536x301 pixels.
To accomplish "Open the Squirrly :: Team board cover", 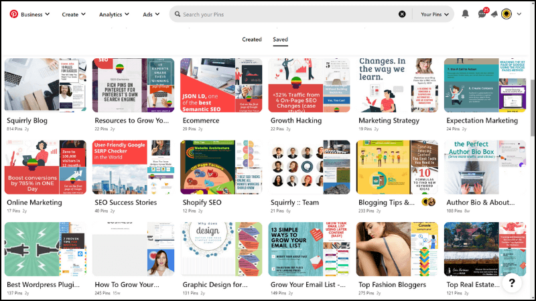I will 309,167.
